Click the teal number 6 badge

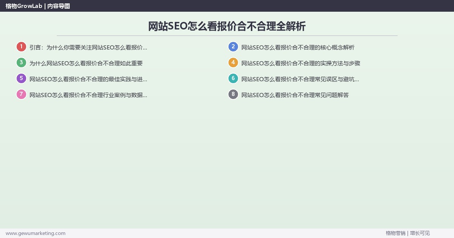tap(233, 79)
